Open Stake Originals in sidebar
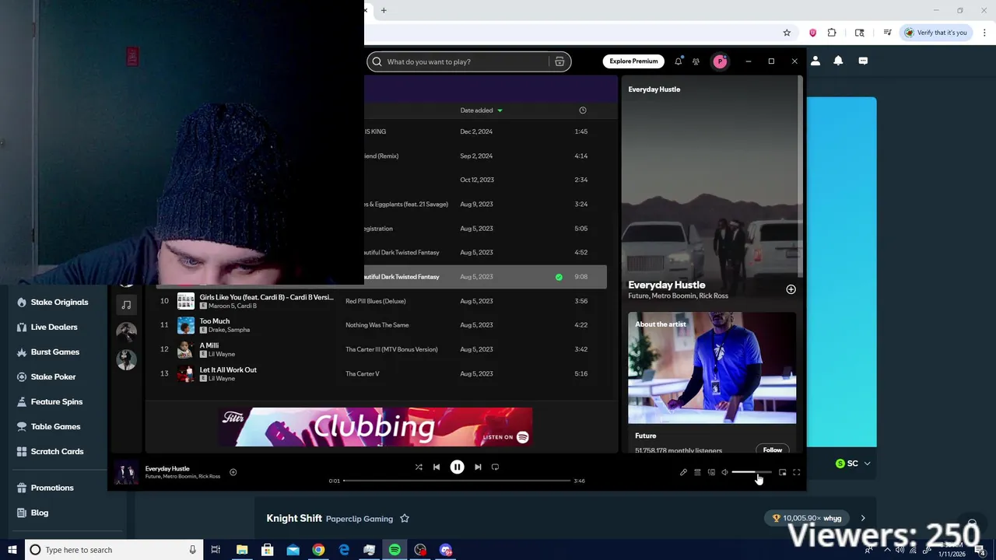Viewport: 996px width, 560px height. [59, 302]
